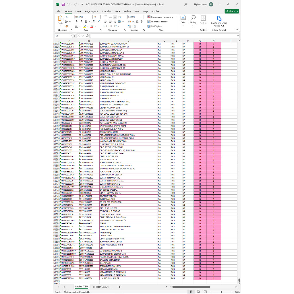Image resolution: width=294 pixels, height=294 pixels.
Task: Click the New Sheet plus button
Action: click(119, 287)
